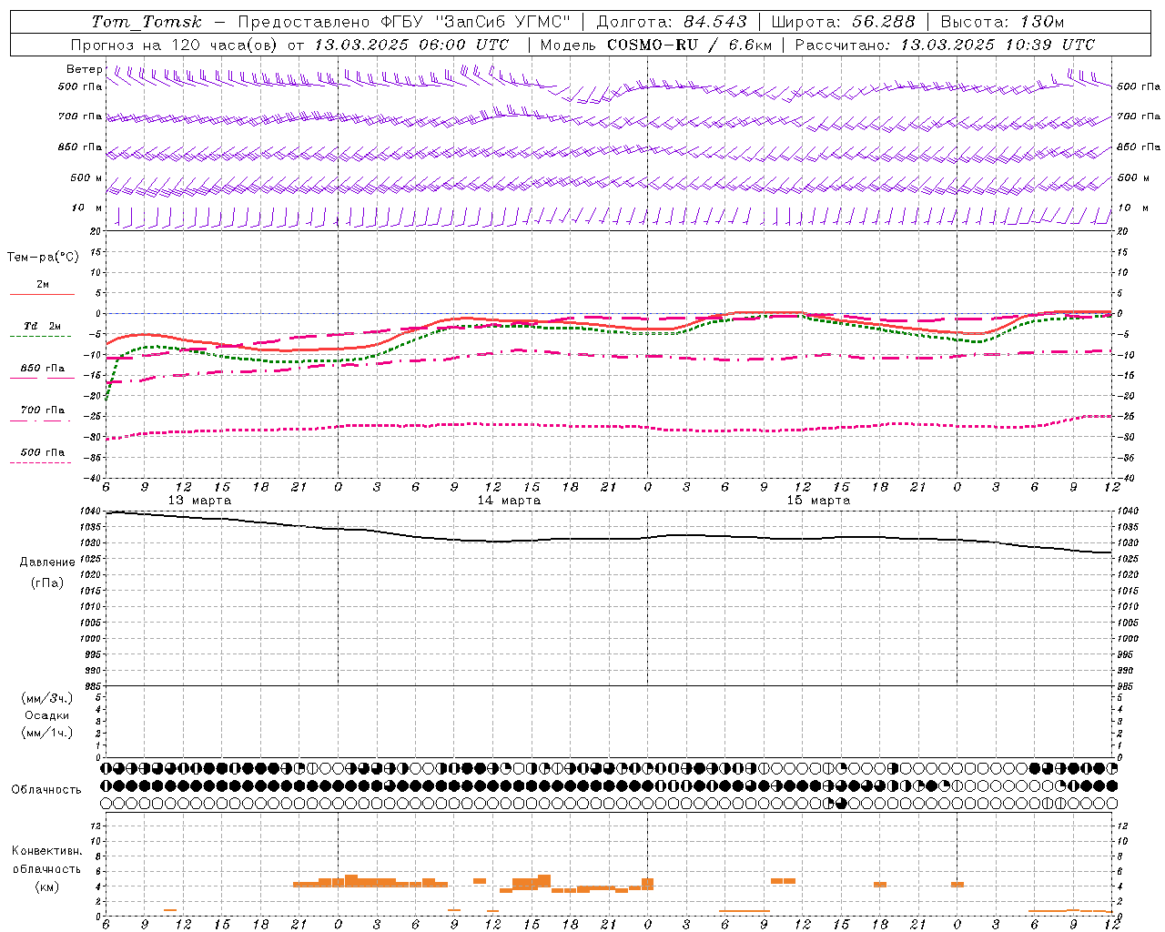Click the '14 марта' date label

click(509, 501)
